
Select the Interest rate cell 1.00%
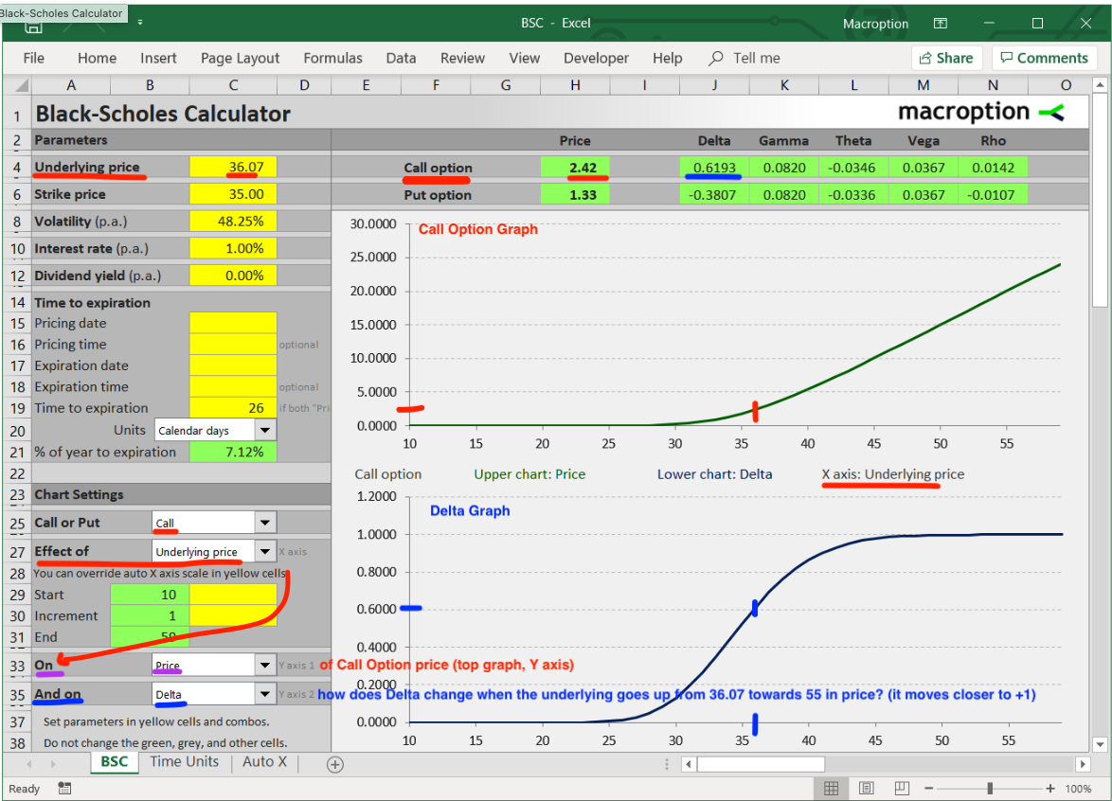233,248
